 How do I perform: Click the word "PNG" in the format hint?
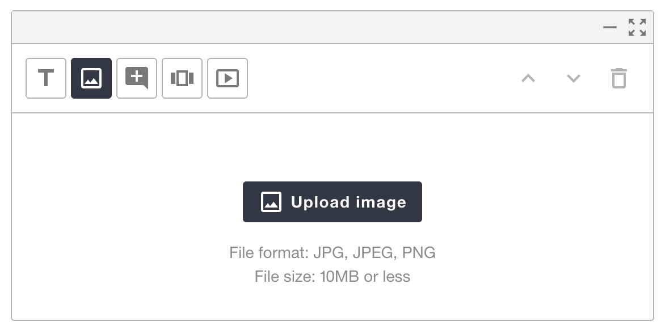point(419,252)
